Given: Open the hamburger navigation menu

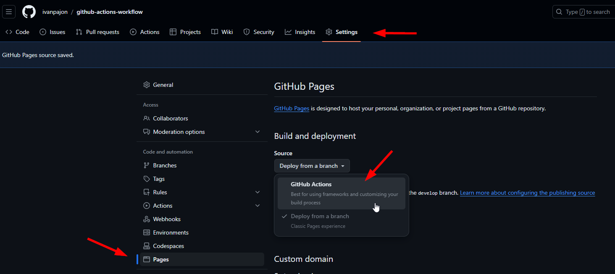Looking at the screenshot, I should 9,12.
